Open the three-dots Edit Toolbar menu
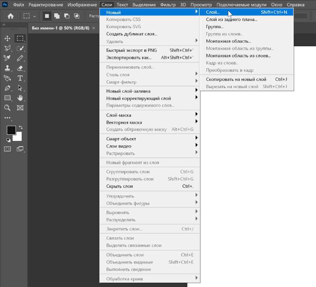The image size is (316, 287). [x=7, y=118]
